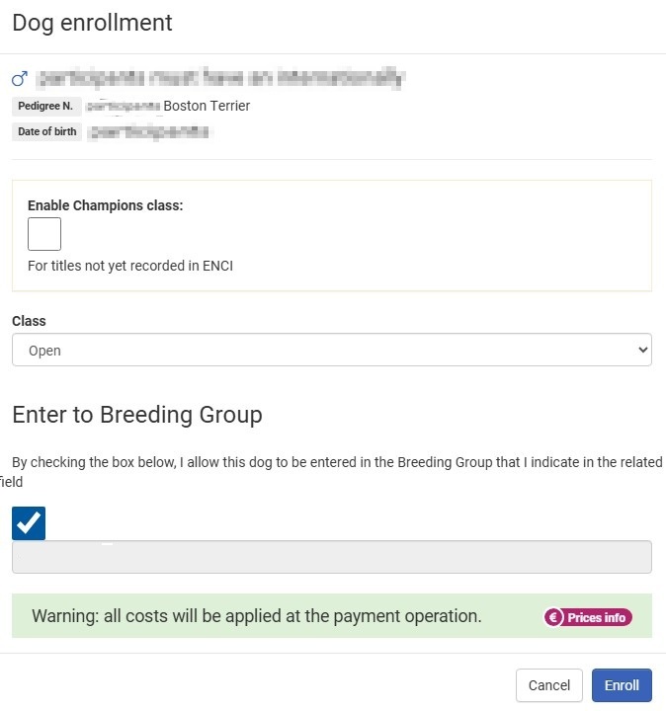Uncheck the Breeding Group consent checkbox
This screenshot has width=666, height=711.
[29, 523]
